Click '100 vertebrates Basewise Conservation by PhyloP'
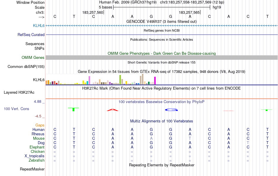 (x=162, y=102)
